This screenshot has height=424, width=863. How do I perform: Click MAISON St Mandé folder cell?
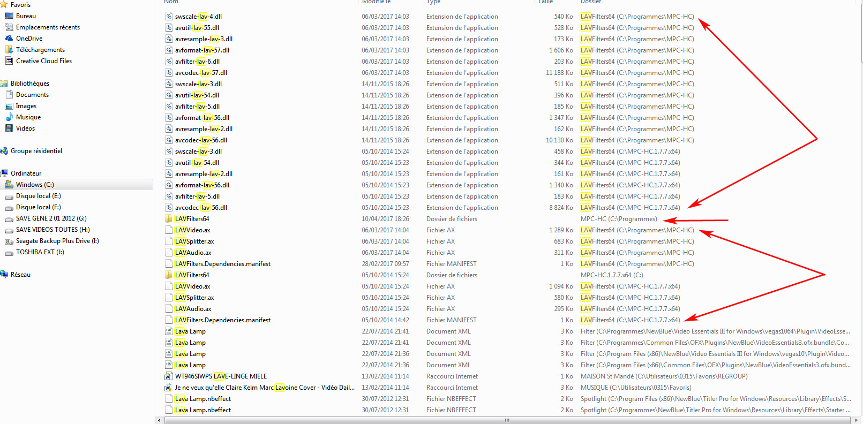click(x=664, y=376)
